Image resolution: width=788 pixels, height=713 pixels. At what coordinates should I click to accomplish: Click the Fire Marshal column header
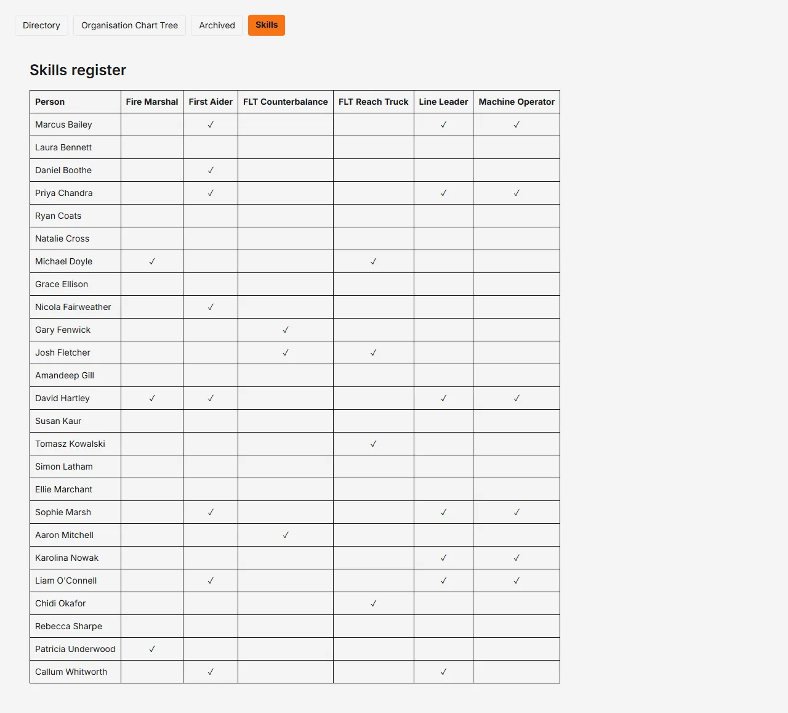(x=152, y=102)
